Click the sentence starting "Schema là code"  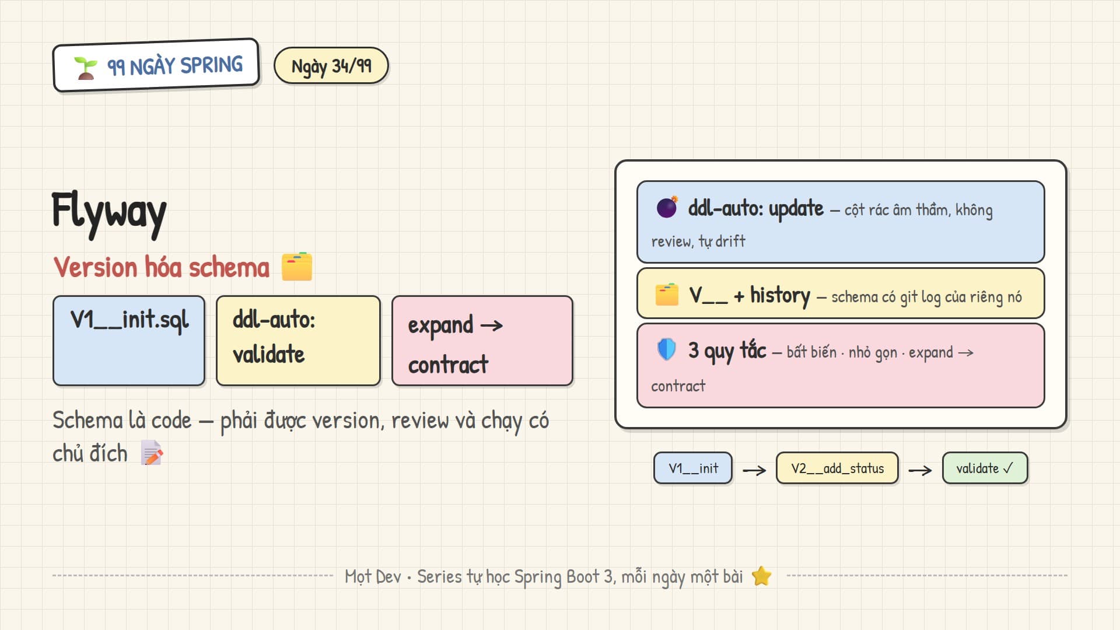coord(300,437)
